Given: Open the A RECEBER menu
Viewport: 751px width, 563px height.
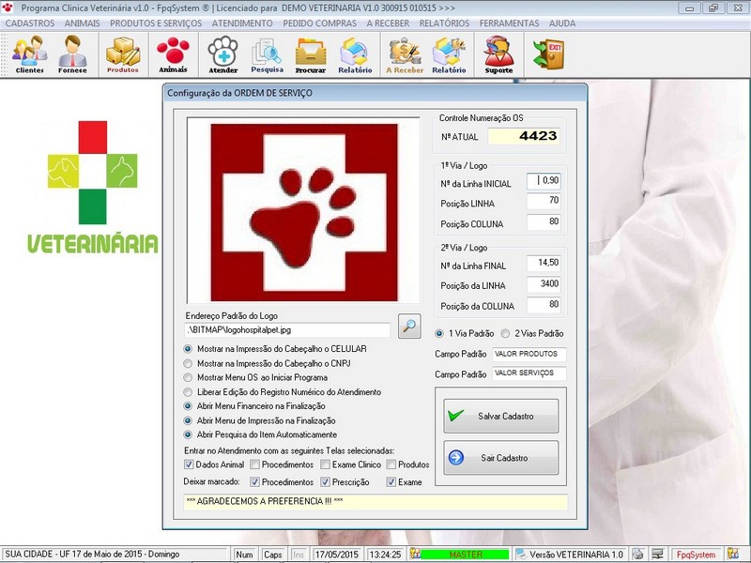Looking at the screenshot, I should [388, 23].
